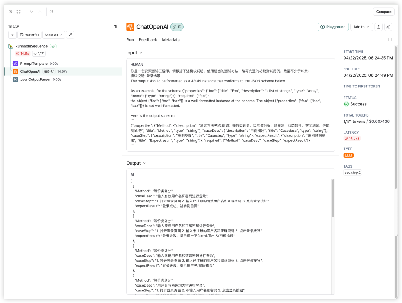Image resolution: width=402 pixels, height=303 pixels.
Task: Open the Show All dropdown
Action: tap(53, 35)
